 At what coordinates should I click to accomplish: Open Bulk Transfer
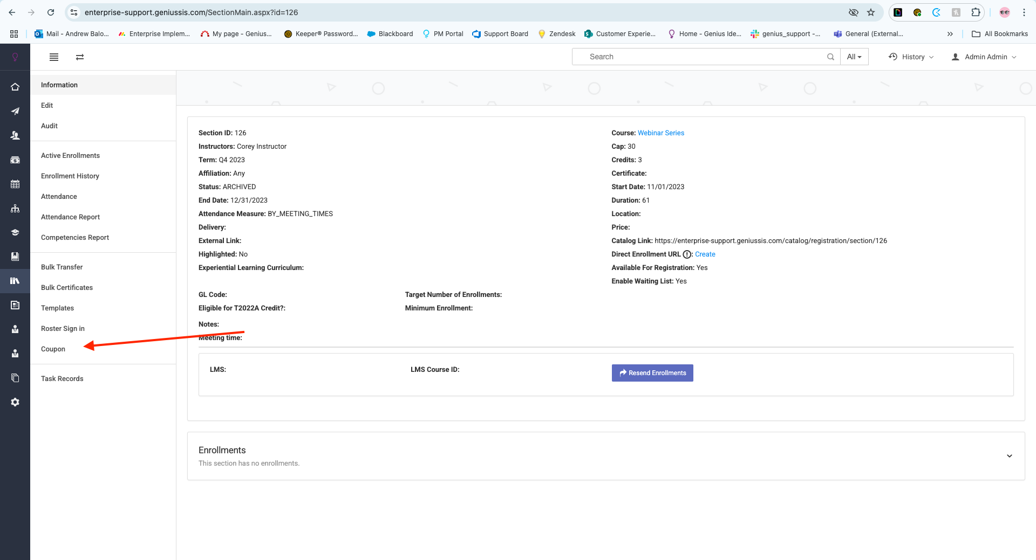(x=62, y=267)
